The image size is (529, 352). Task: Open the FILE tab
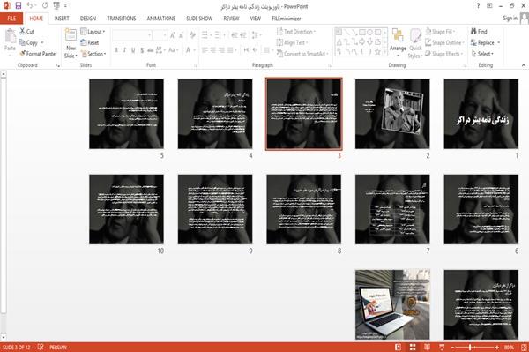[11, 19]
